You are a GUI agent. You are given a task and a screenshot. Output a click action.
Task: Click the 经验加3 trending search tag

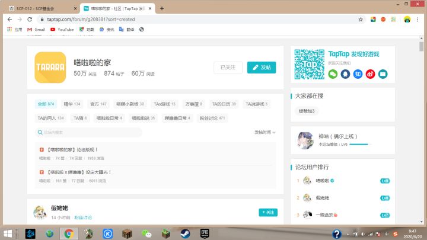(x=307, y=111)
